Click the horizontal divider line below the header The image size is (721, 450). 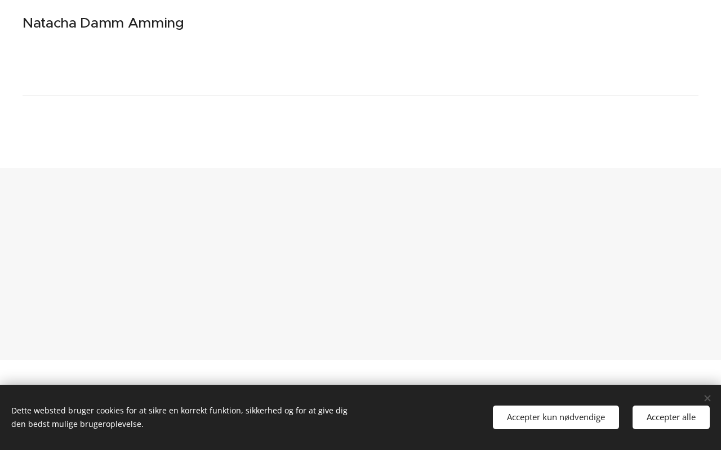point(360,96)
